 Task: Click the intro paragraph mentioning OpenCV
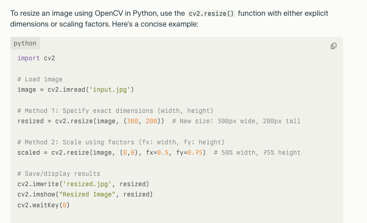(x=169, y=18)
